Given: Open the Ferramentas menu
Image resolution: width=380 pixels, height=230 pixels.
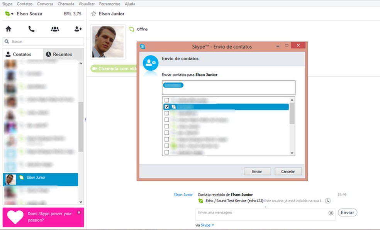Looking at the screenshot, I should click(109, 3).
